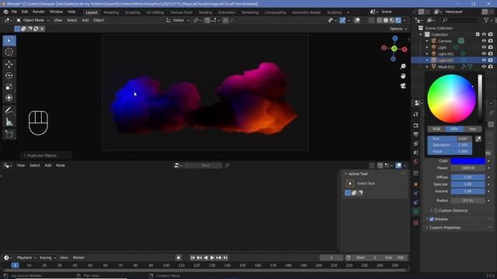
Task: Open the viewport Options dropdown
Action: [x=398, y=29]
